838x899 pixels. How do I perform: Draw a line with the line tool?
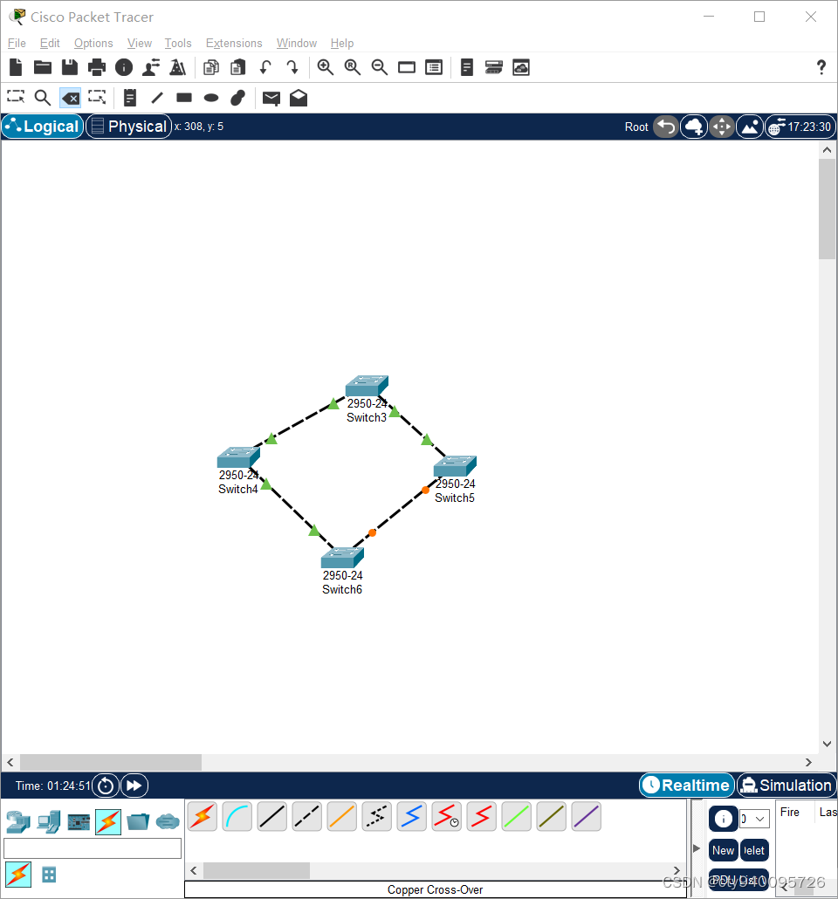(x=156, y=98)
